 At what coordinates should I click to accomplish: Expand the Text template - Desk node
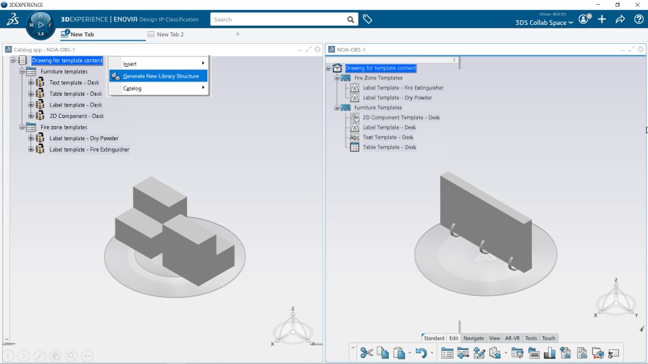pos(31,82)
